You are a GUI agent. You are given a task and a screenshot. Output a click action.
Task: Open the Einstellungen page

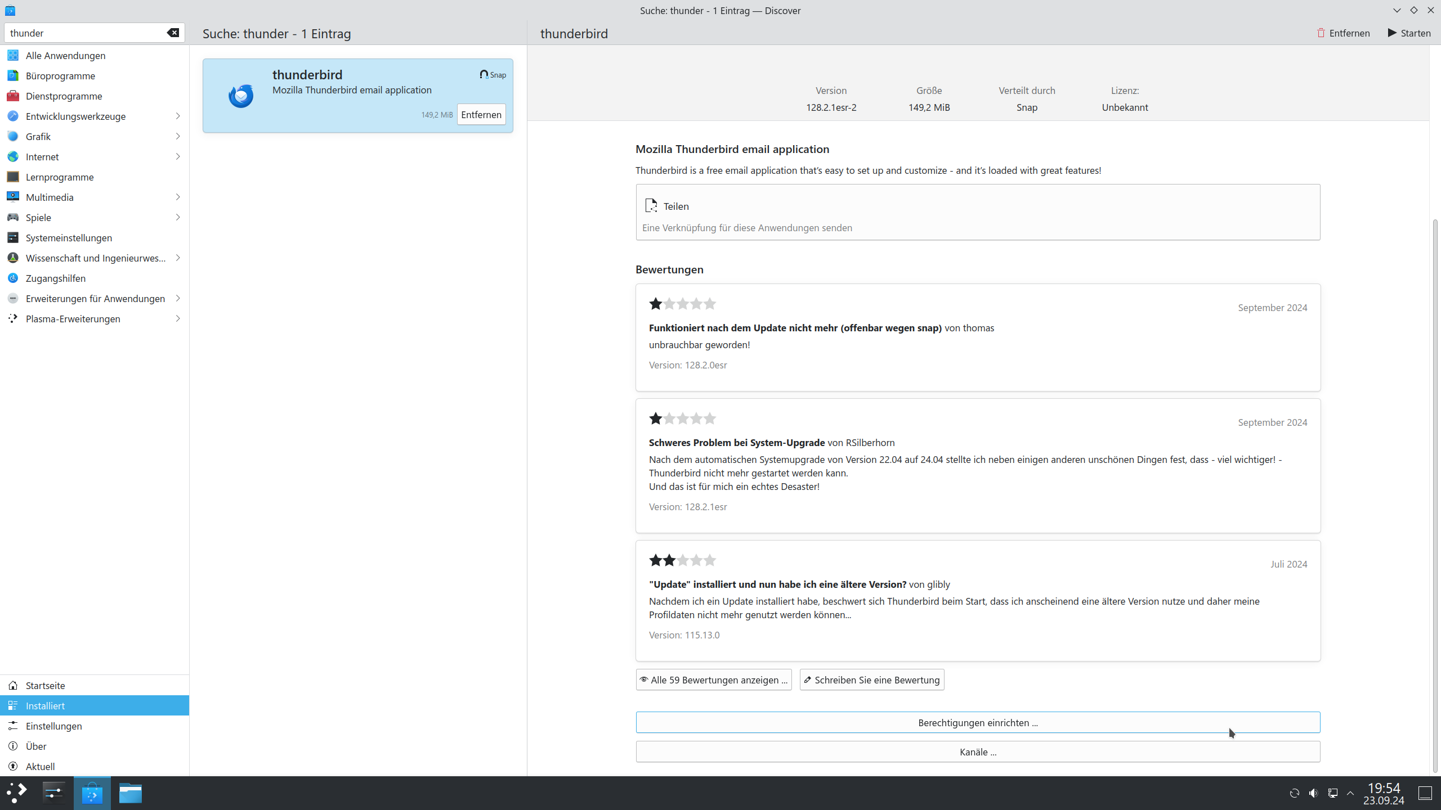(x=53, y=726)
